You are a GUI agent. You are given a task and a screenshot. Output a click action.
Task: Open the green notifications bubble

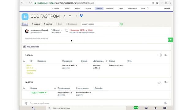[x=136, y=108]
